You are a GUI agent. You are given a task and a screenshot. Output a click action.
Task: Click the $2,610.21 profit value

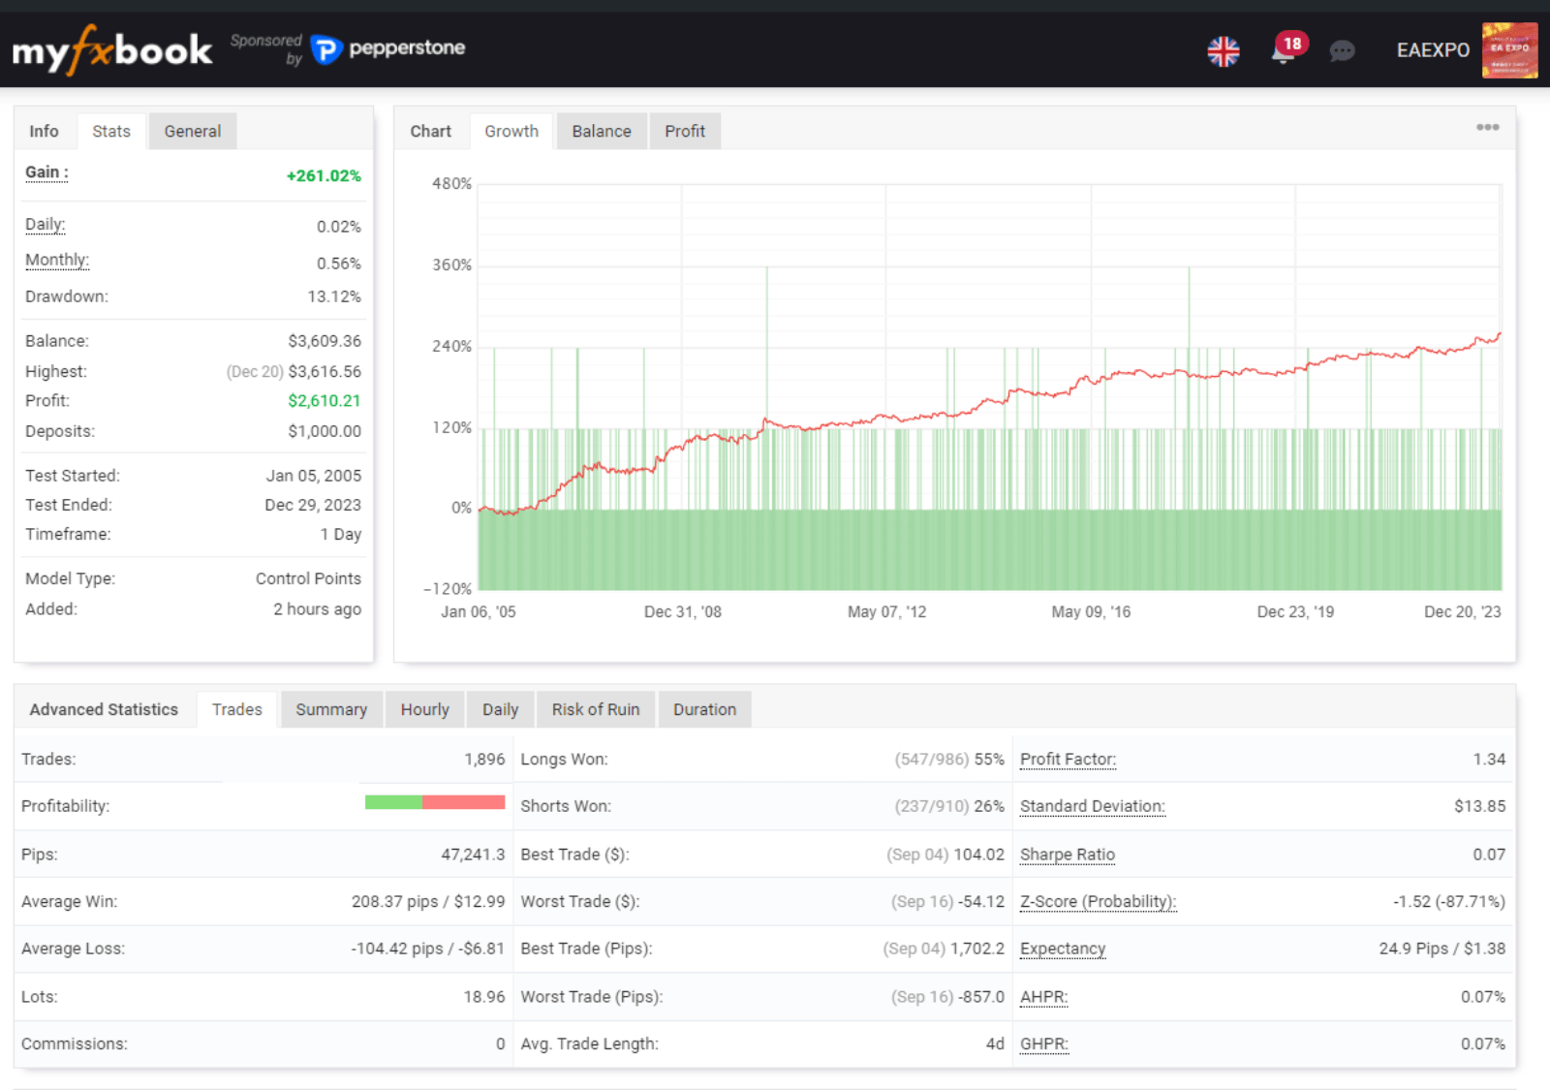tap(325, 401)
